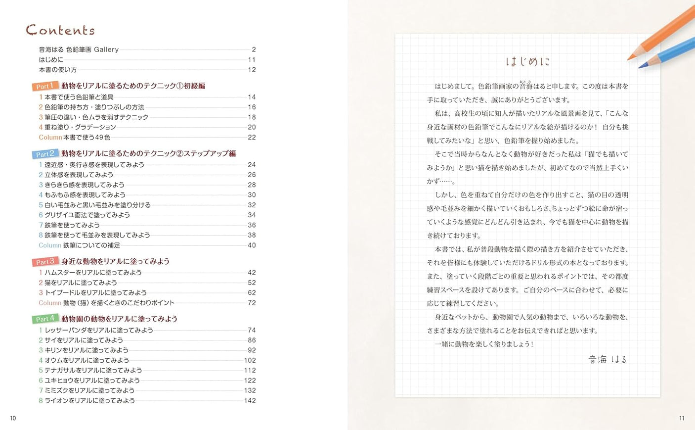The width and height of the screenshot is (695, 430).
Task: Select the red Part3 badge
Action: 45,262
